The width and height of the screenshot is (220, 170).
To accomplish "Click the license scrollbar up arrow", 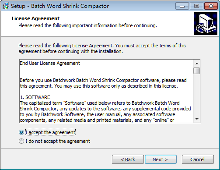I will pyautogui.click(x=197, y=64).
